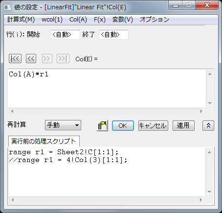Click script box scroll up arrow
Screen dimensions: 222x213
point(210,152)
